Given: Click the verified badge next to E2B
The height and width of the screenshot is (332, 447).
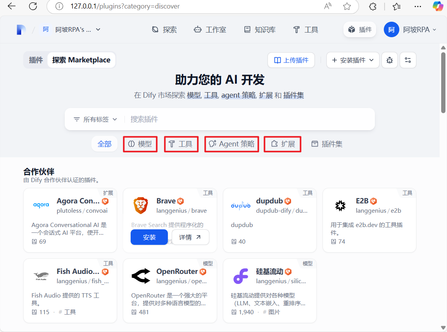Looking at the screenshot, I should (x=373, y=201).
